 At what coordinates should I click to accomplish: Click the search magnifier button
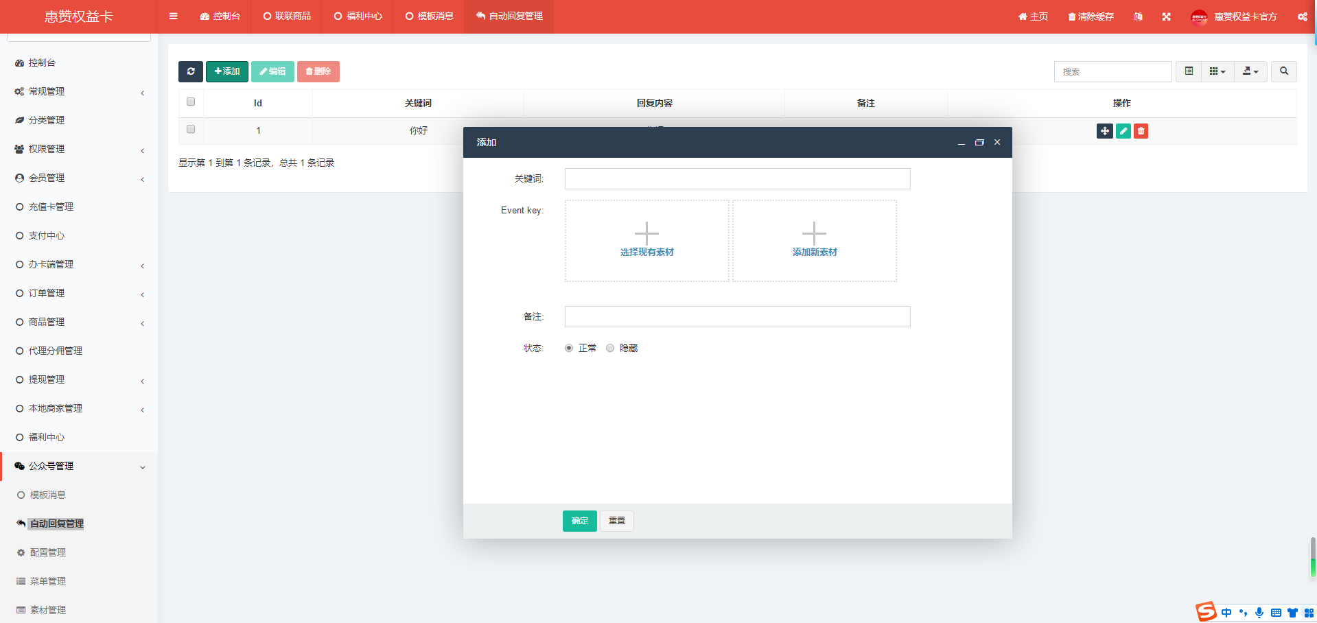point(1283,71)
